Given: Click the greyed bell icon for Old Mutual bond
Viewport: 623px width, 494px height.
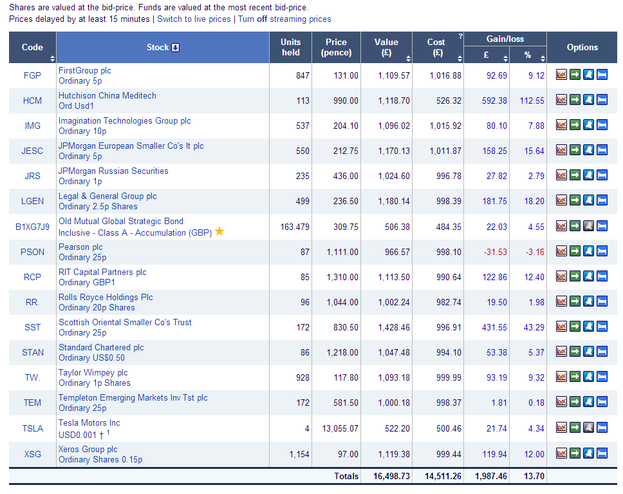Looking at the screenshot, I should click(588, 226).
